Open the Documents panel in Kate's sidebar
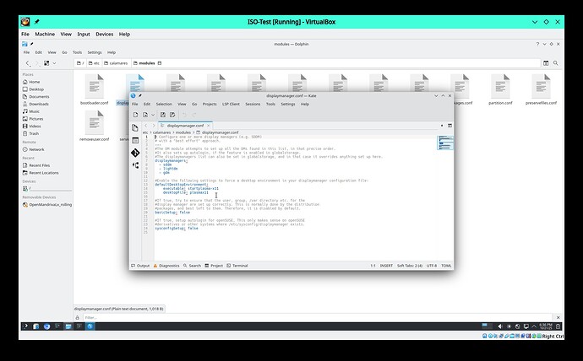 tap(135, 128)
